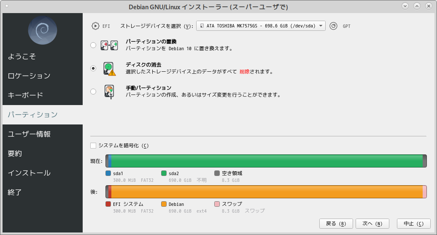Click the Debian swirl logo
Viewport: 437px width, 235px height.
pyautogui.click(x=43, y=30)
